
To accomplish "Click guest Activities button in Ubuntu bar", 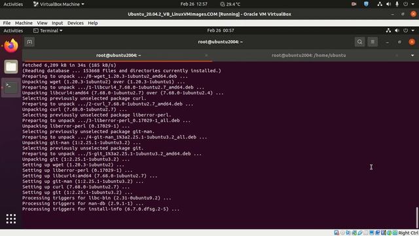I will click(x=13, y=31).
